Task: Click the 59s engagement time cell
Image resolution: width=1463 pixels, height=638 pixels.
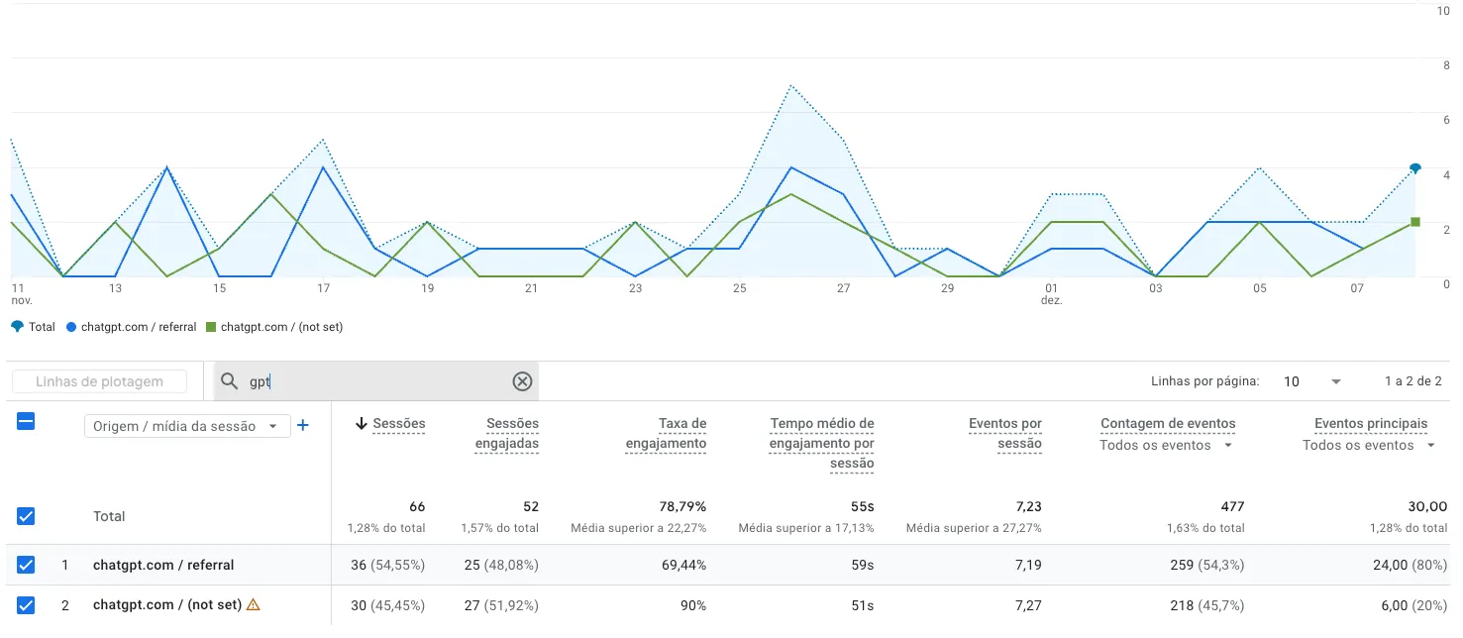Action: [x=863, y=565]
